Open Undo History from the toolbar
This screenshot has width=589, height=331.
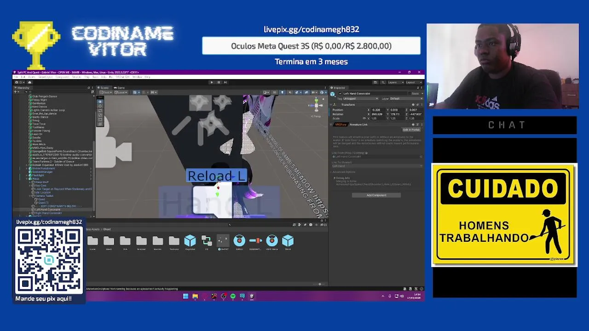pos(375,82)
